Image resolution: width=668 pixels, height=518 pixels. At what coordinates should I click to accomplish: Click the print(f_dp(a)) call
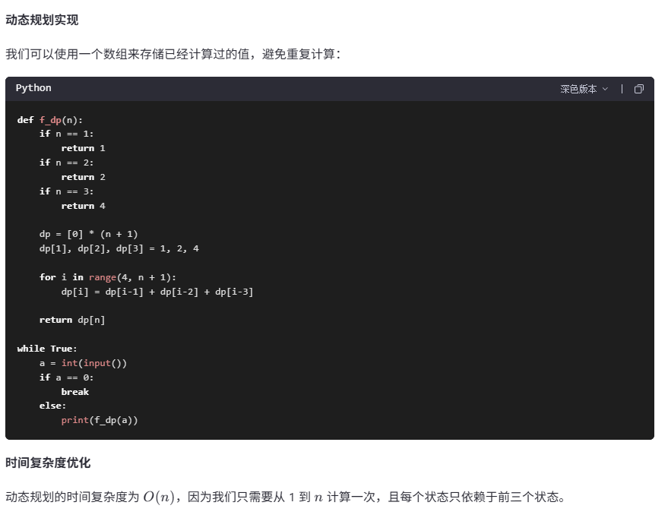[x=100, y=421]
